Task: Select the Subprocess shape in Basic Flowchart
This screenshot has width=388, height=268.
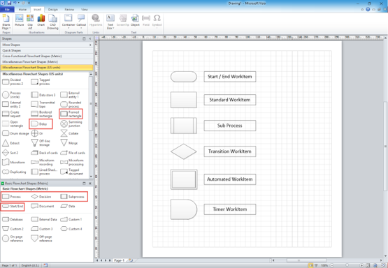Action: 73,197
